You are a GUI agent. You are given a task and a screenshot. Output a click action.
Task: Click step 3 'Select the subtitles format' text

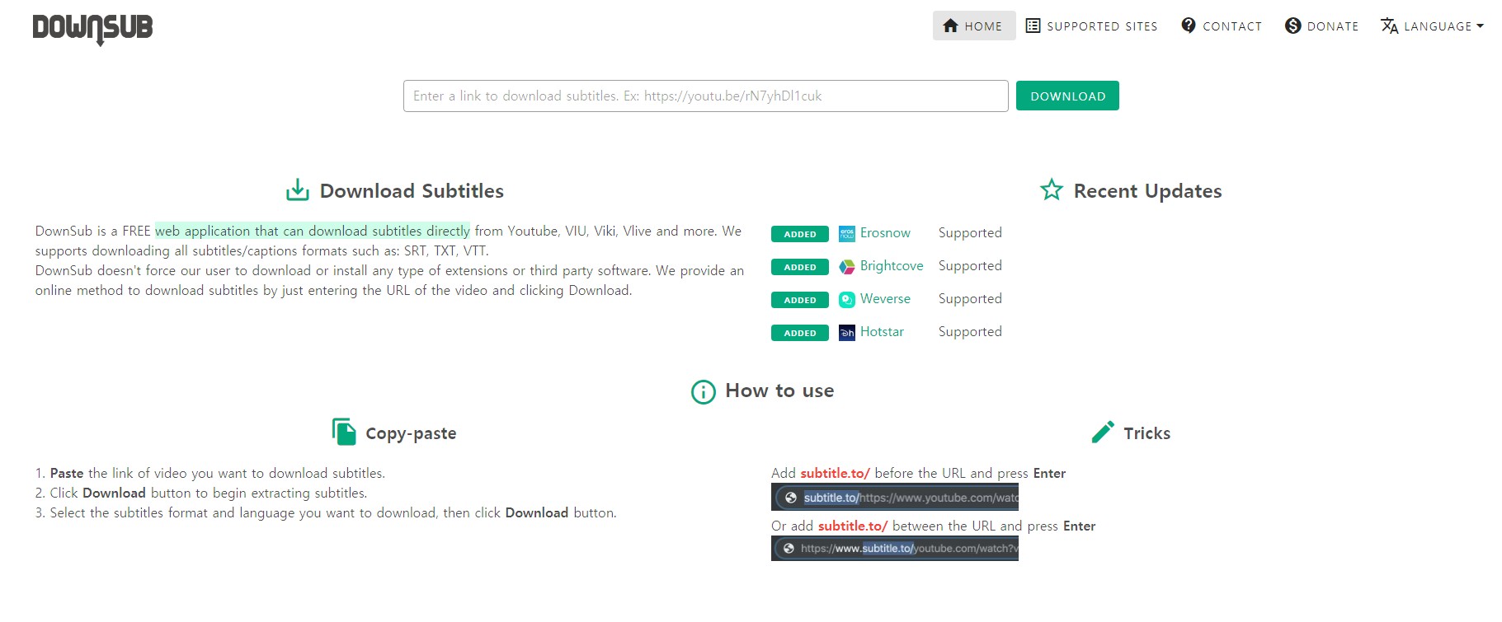(x=326, y=512)
